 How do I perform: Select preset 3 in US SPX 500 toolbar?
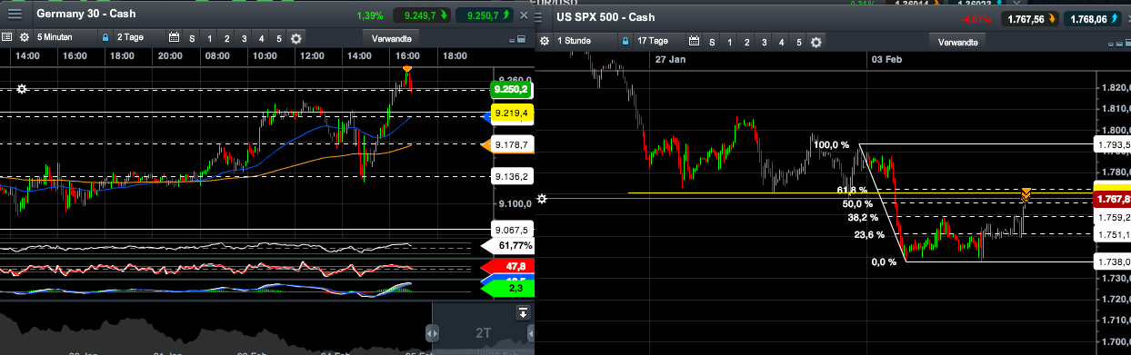764,42
